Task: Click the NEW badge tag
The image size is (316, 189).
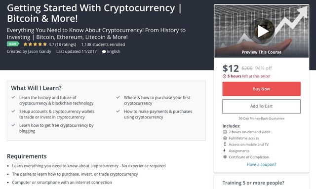Action: (x=13, y=44)
